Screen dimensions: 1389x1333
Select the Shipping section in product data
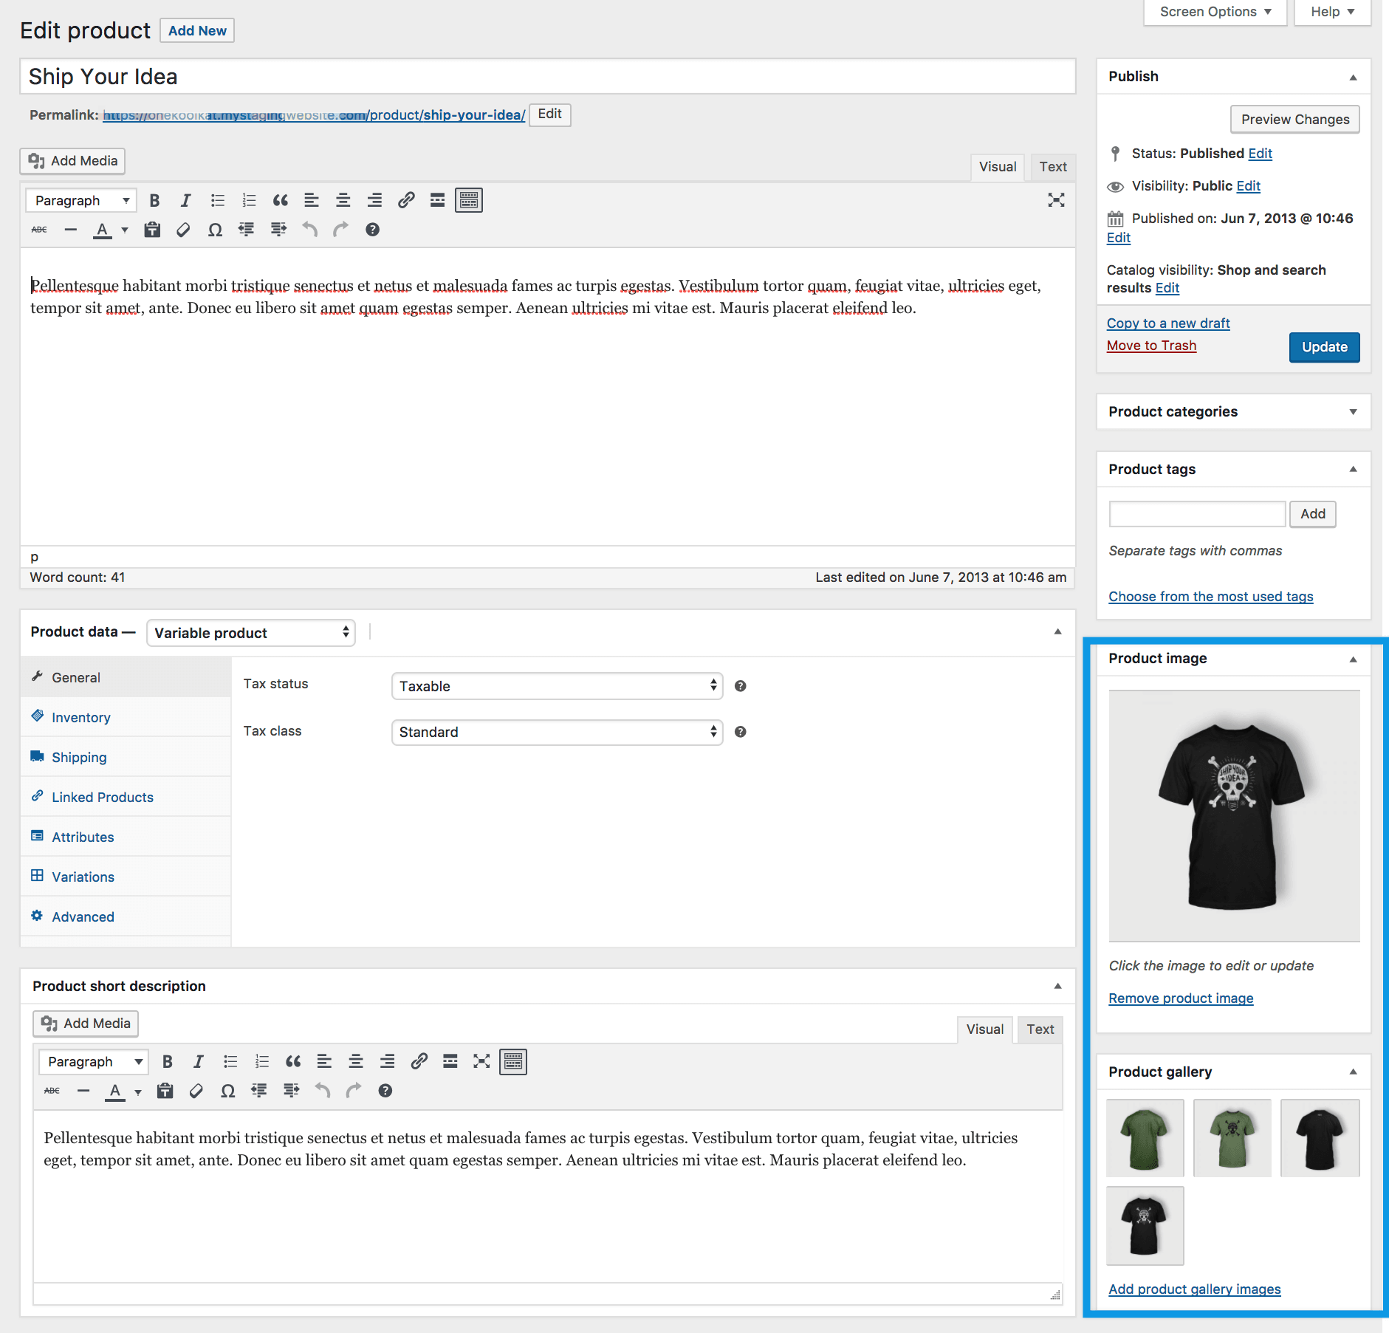pyautogui.click(x=78, y=757)
